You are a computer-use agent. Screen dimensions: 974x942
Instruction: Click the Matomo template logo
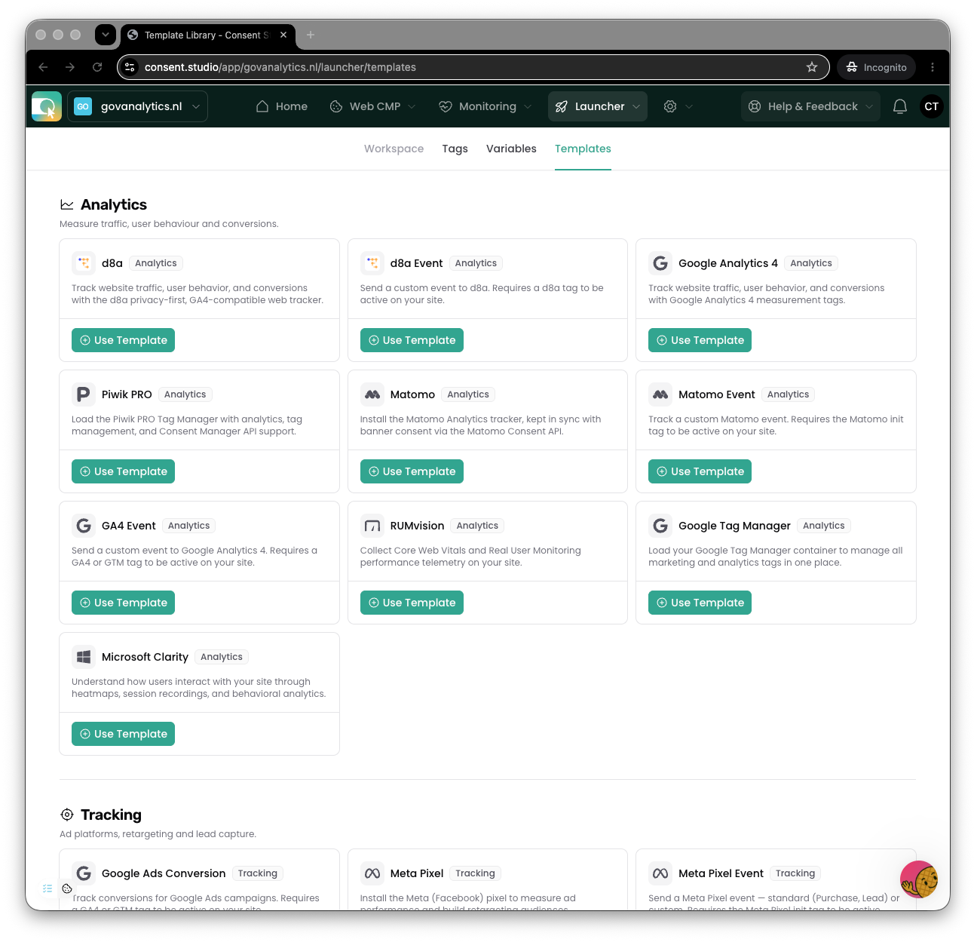tap(372, 394)
